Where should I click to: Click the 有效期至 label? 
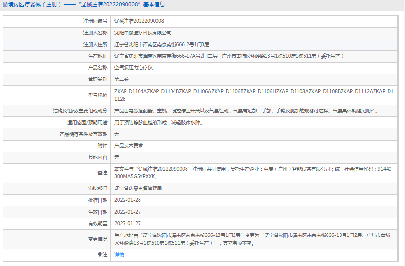[x=97, y=223]
